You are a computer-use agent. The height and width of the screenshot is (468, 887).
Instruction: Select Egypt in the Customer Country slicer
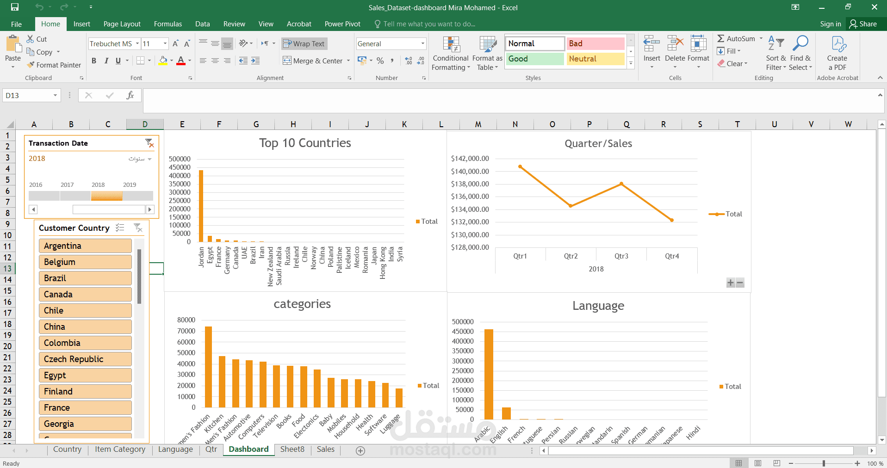(85, 375)
